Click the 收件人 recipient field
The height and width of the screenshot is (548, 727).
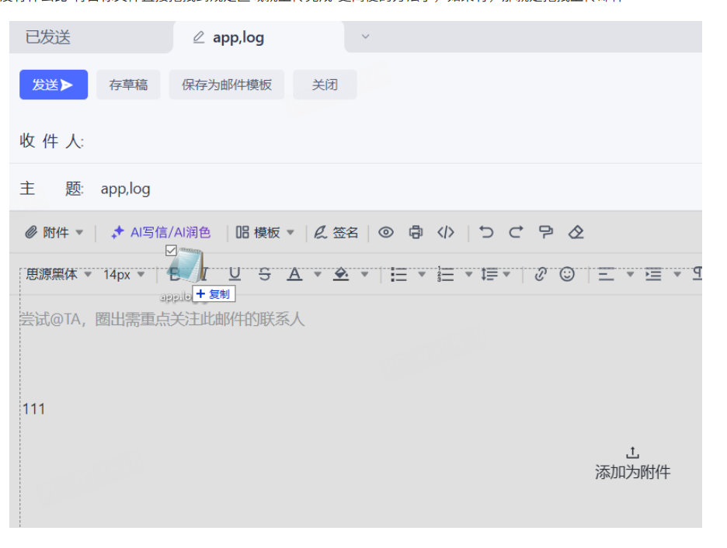(x=356, y=140)
